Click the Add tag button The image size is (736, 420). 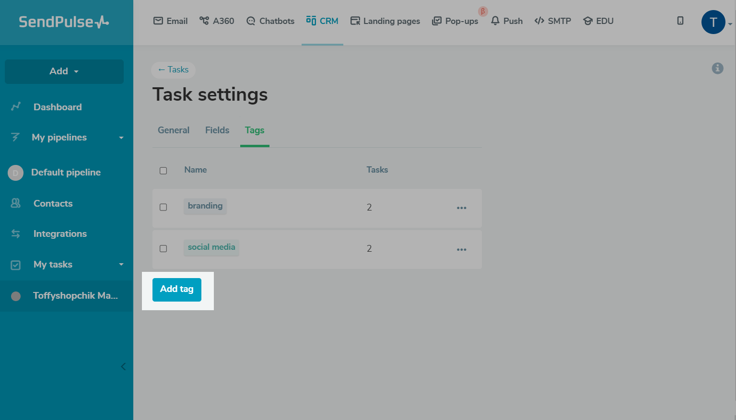pos(177,290)
